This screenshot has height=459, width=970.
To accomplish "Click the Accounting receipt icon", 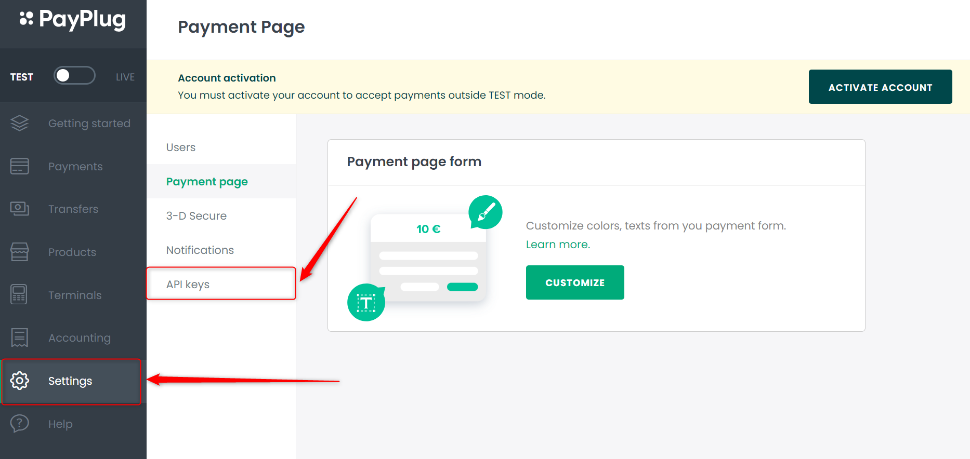I will click(x=20, y=337).
